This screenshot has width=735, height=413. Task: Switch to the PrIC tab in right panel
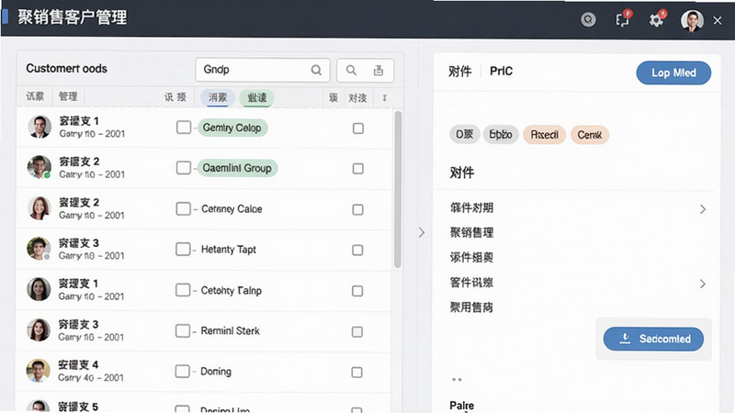501,72
